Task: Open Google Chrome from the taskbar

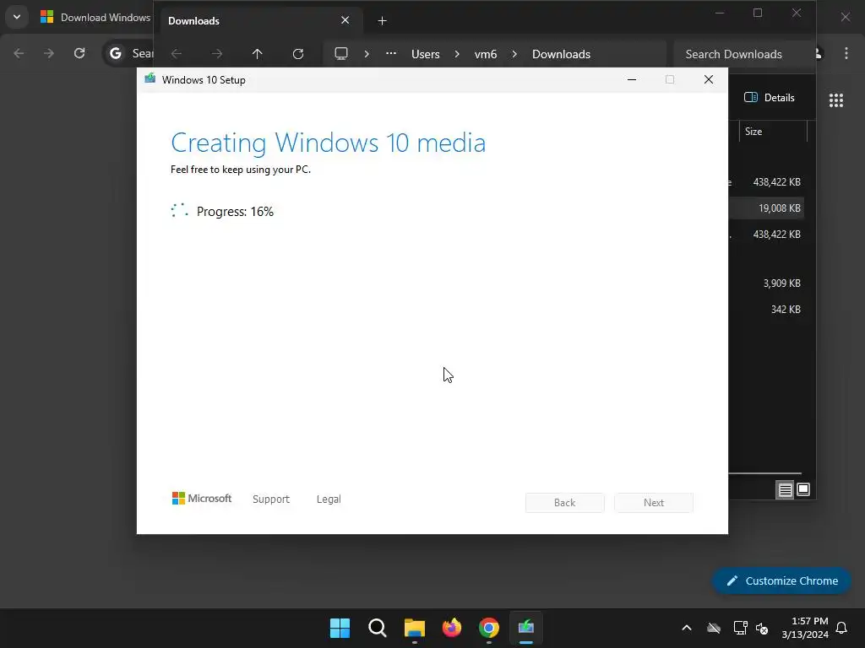Action: tap(489, 628)
